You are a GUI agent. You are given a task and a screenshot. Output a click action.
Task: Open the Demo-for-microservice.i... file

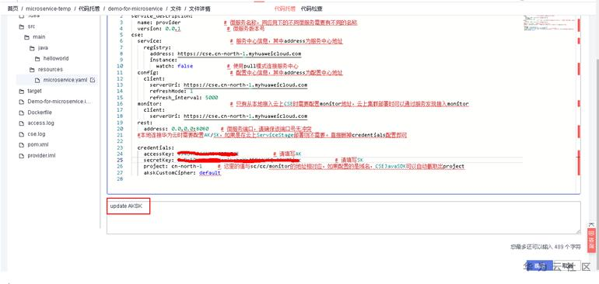tap(59, 102)
